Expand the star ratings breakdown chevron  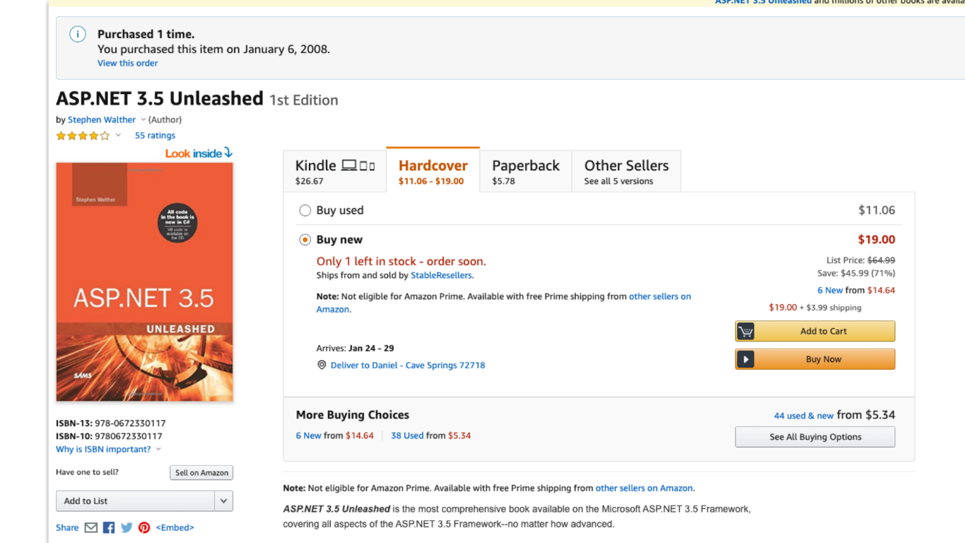[x=118, y=135]
